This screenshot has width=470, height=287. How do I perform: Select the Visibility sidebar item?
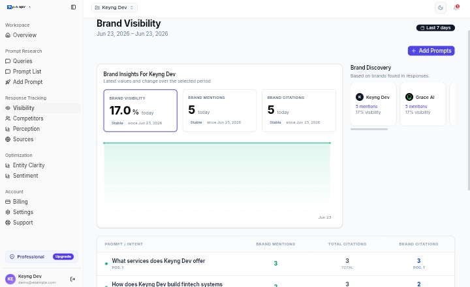42,108
